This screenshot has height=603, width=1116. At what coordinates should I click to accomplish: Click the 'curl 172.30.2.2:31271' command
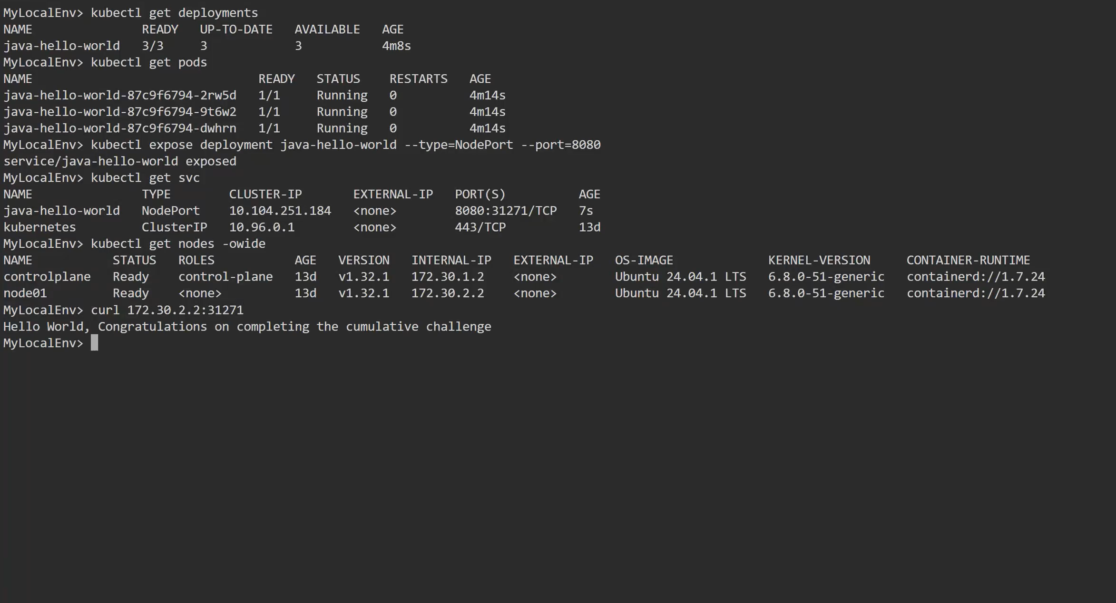[x=167, y=310]
